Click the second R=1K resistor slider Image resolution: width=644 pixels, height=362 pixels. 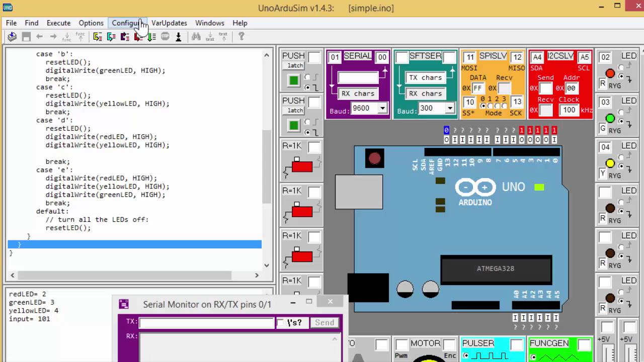302,211
